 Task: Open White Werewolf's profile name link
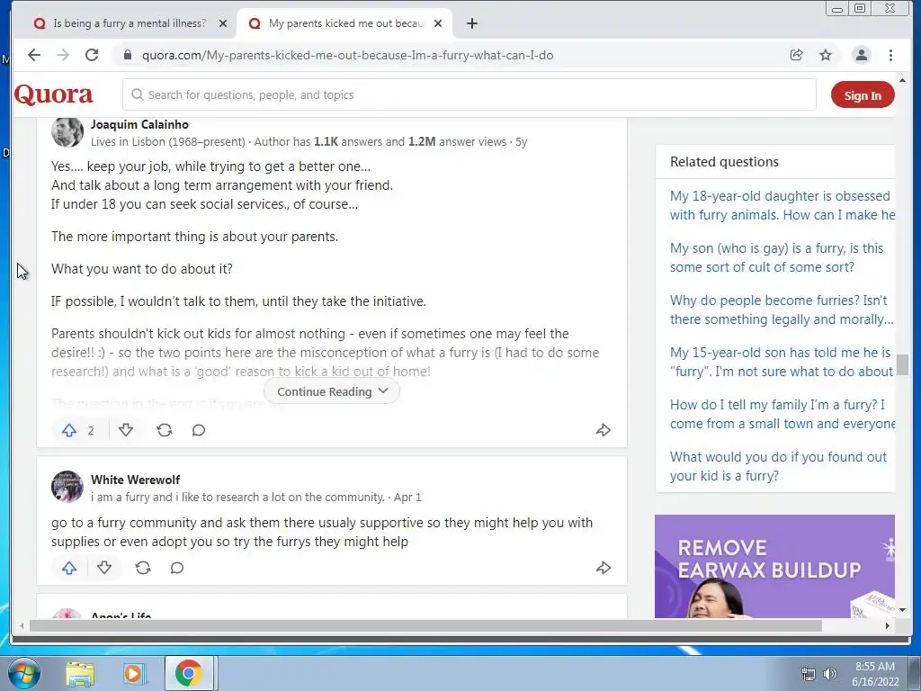click(135, 480)
